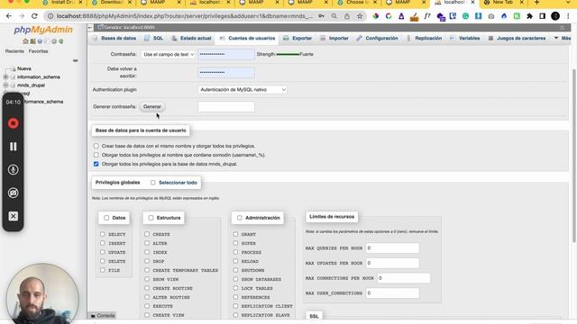Open the Authentication plugin dropdown
This screenshot has height=324, width=577.
coord(243,90)
